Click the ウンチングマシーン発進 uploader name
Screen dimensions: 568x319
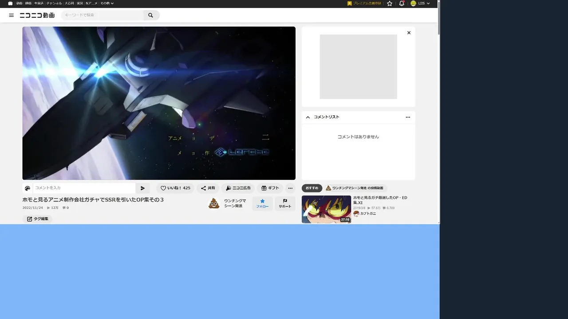[235, 203]
